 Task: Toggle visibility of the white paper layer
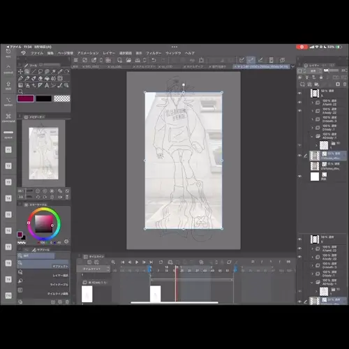point(299,177)
